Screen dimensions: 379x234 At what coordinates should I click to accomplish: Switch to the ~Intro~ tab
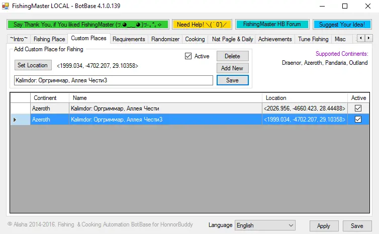click(19, 39)
